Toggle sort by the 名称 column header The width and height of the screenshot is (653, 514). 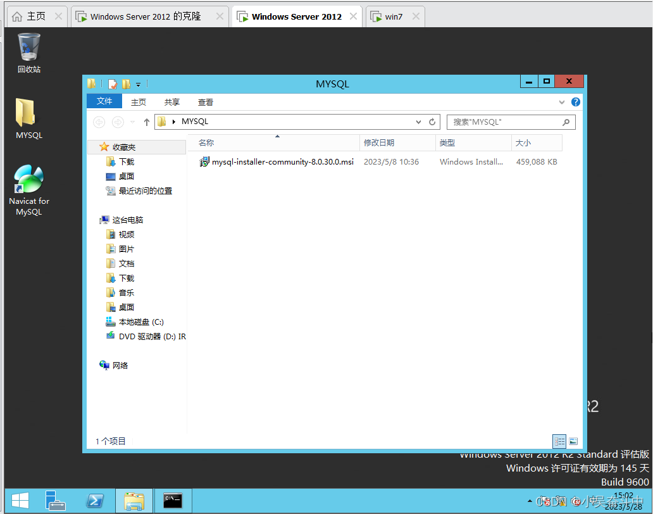(206, 142)
